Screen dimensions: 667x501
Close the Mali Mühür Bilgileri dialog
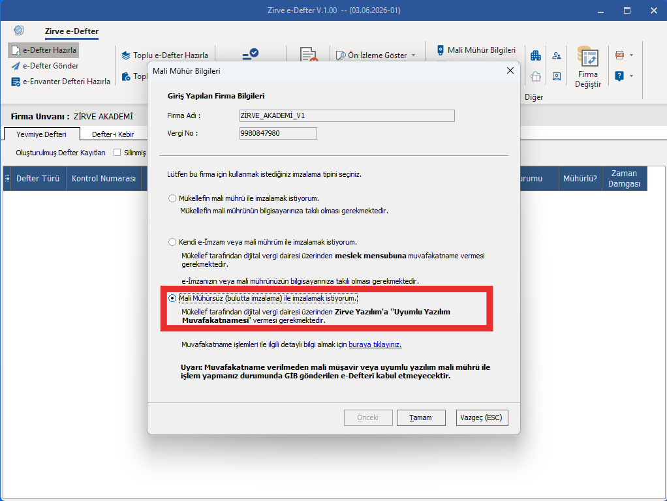click(x=510, y=70)
